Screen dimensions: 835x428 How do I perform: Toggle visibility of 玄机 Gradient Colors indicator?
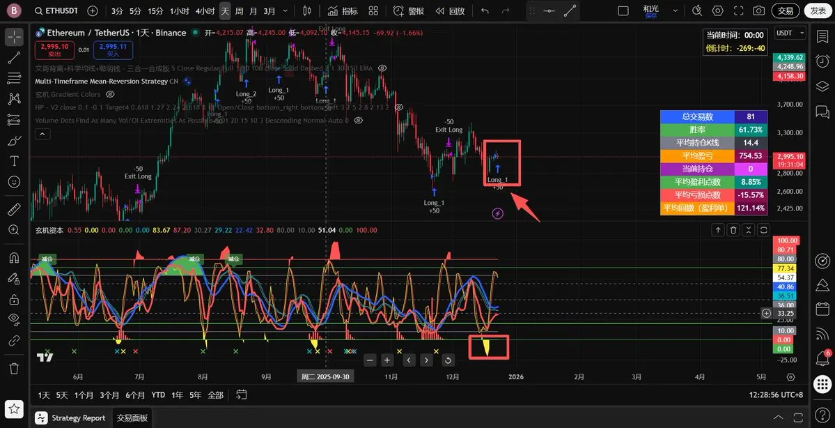click(x=110, y=94)
